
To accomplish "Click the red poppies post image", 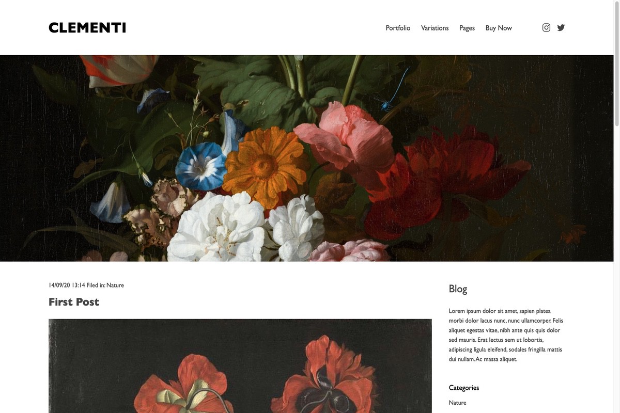I will coord(240,366).
